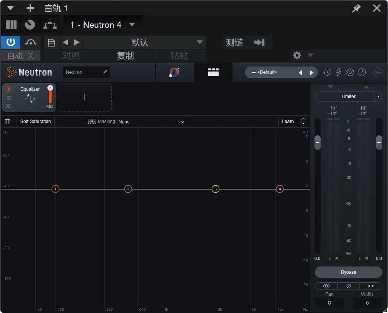Enable Soft Saturation
The image size is (388, 313).
click(x=35, y=121)
